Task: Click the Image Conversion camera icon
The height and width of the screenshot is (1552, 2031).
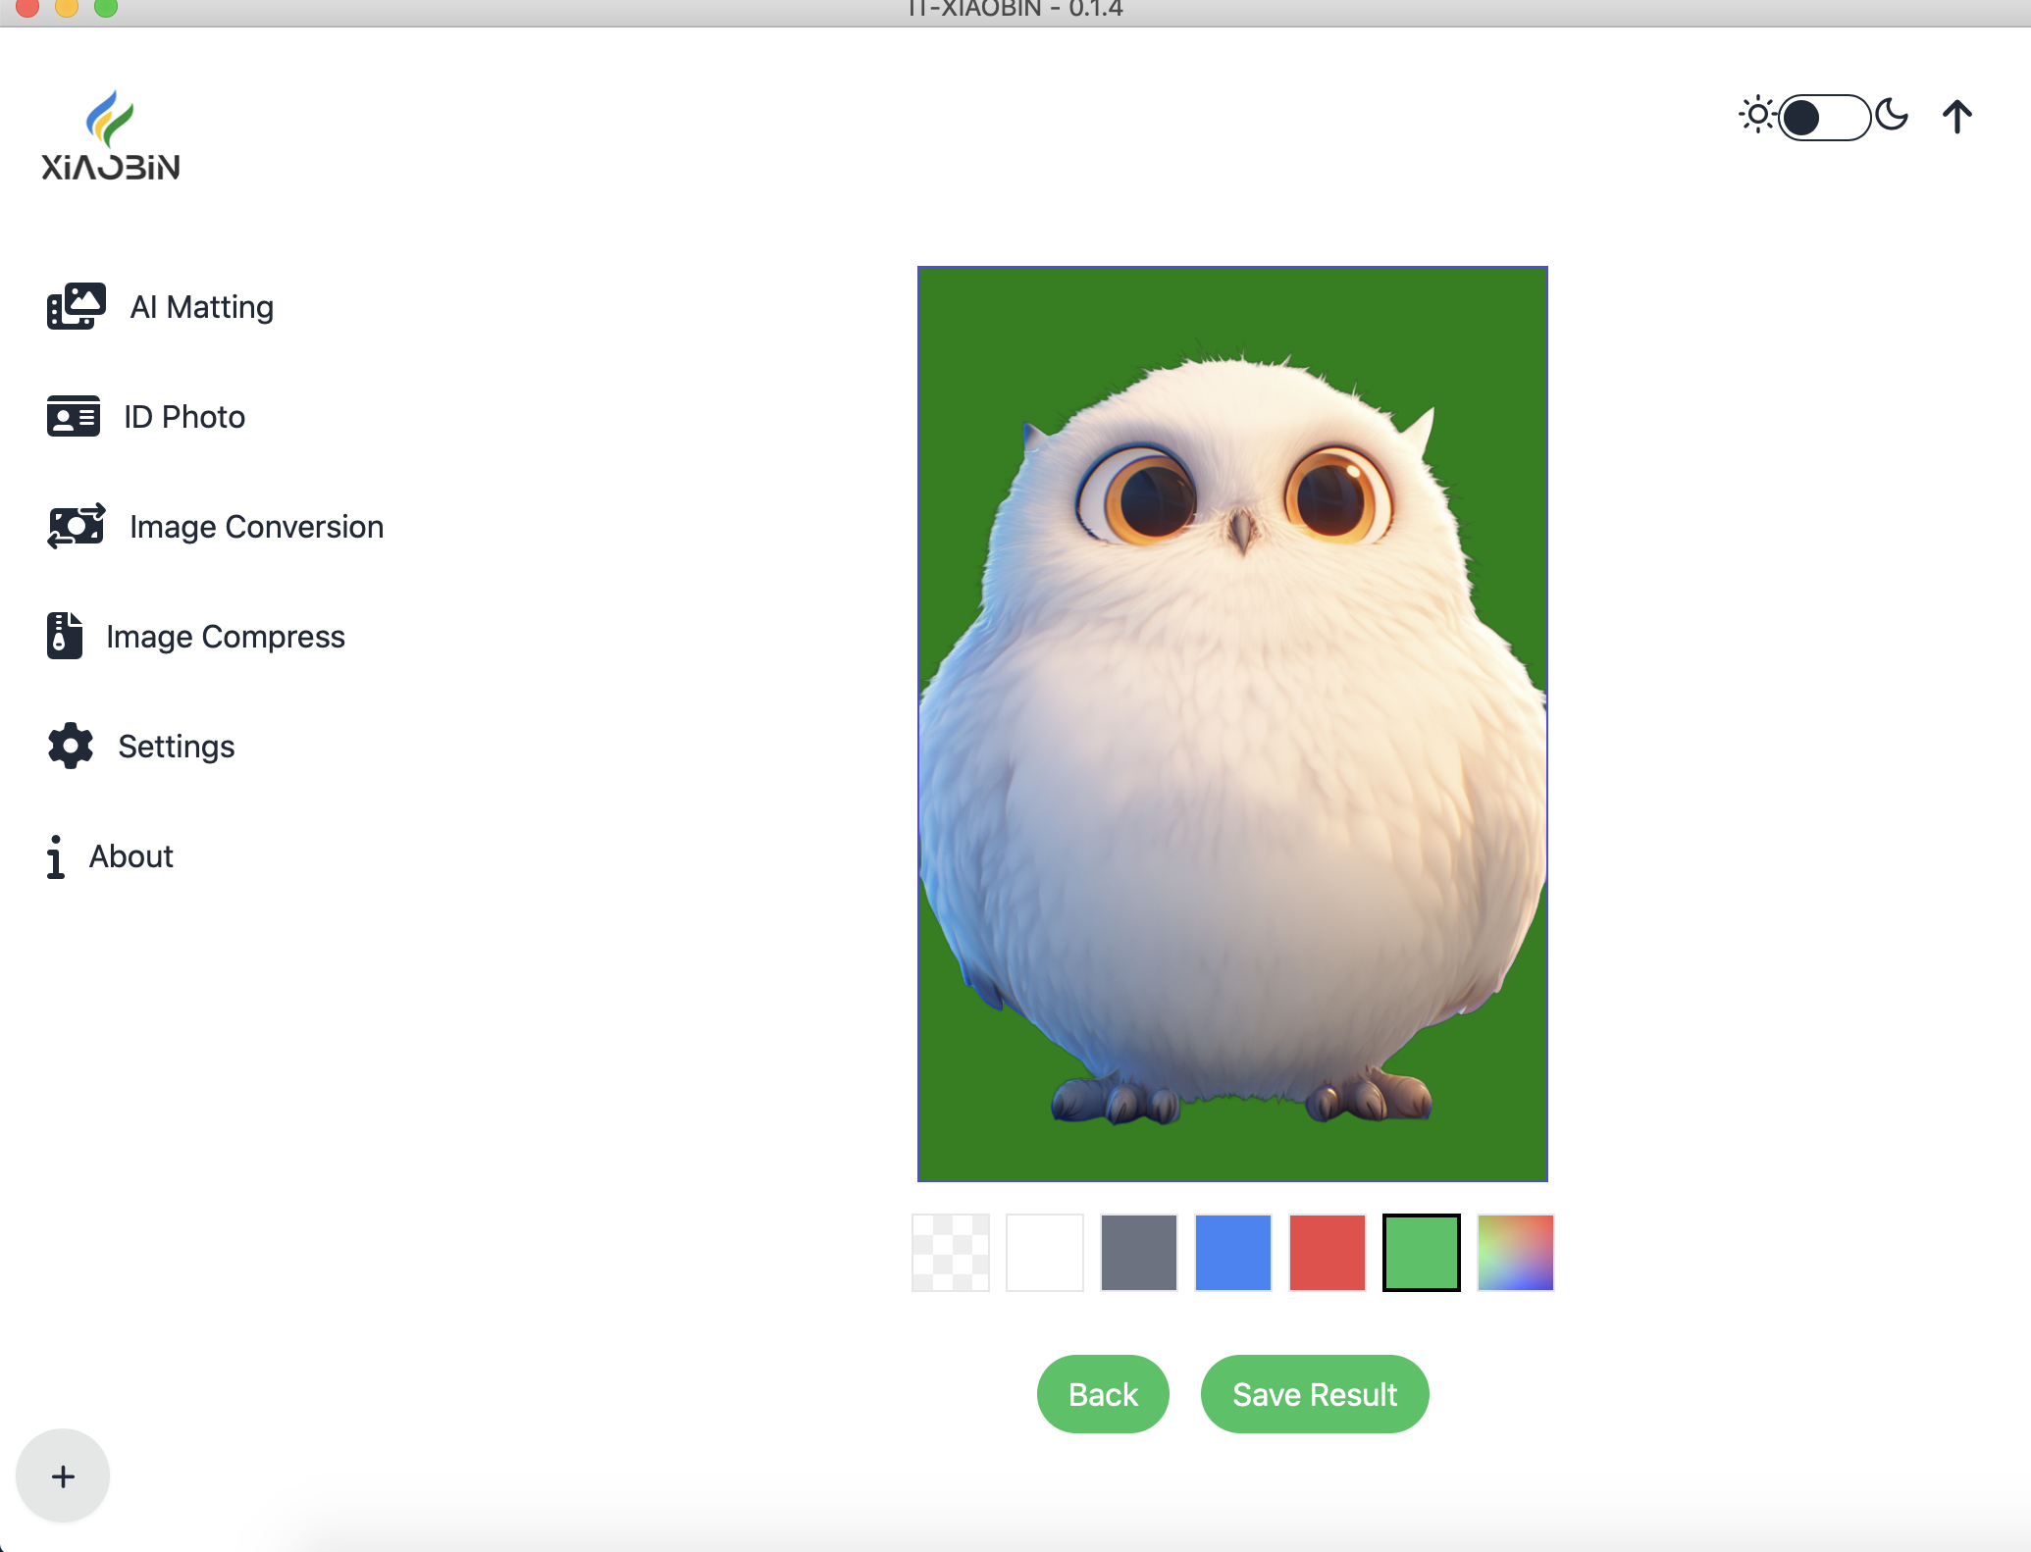Action: pos(76,527)
